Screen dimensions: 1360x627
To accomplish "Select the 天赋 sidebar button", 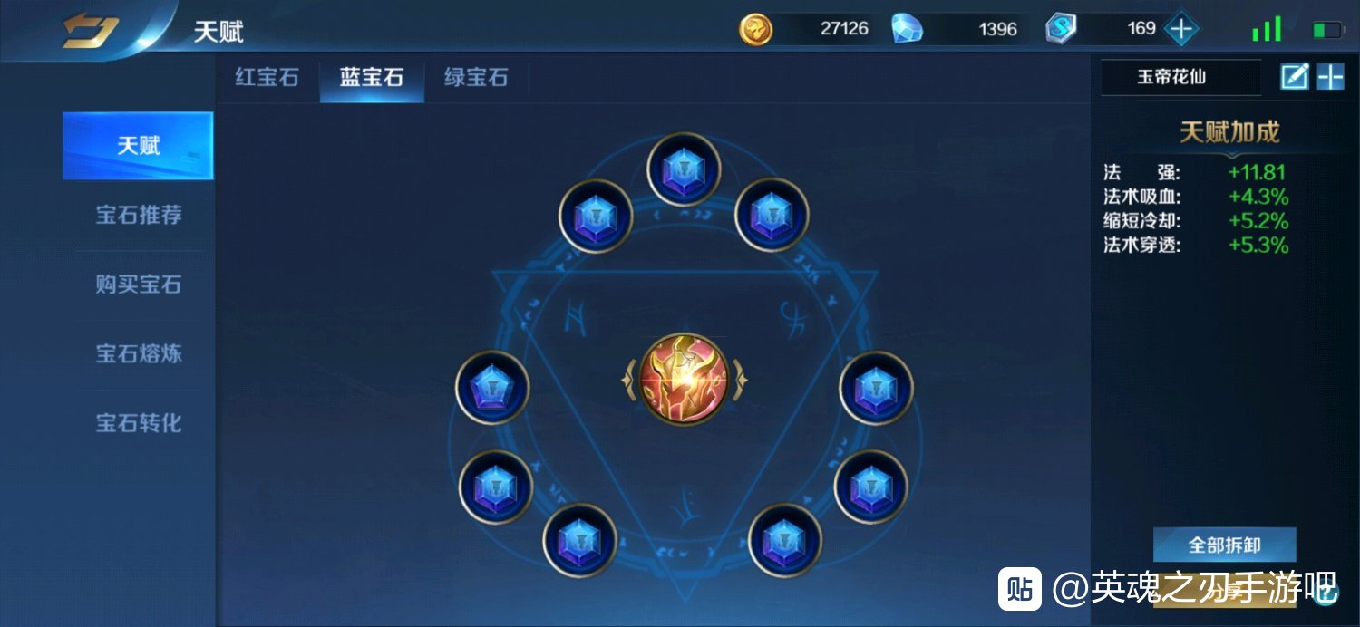I will pos(138,146).
